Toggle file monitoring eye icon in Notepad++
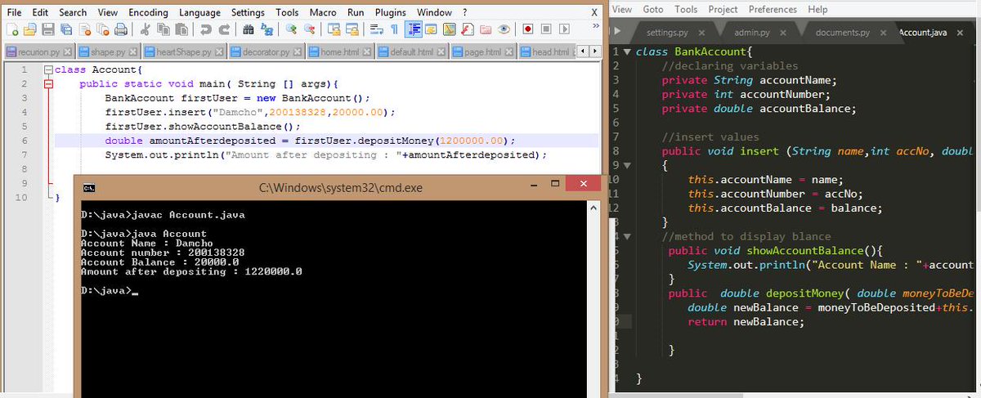The image size is (981, 398). click(504, 29)
